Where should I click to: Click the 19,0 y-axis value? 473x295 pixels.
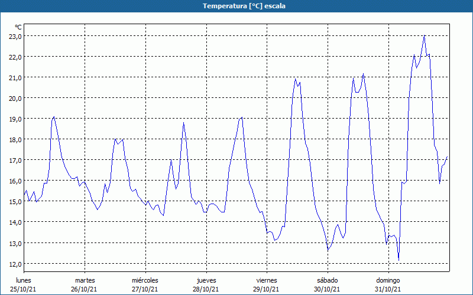pyautogui.click(x=15, y=119)
